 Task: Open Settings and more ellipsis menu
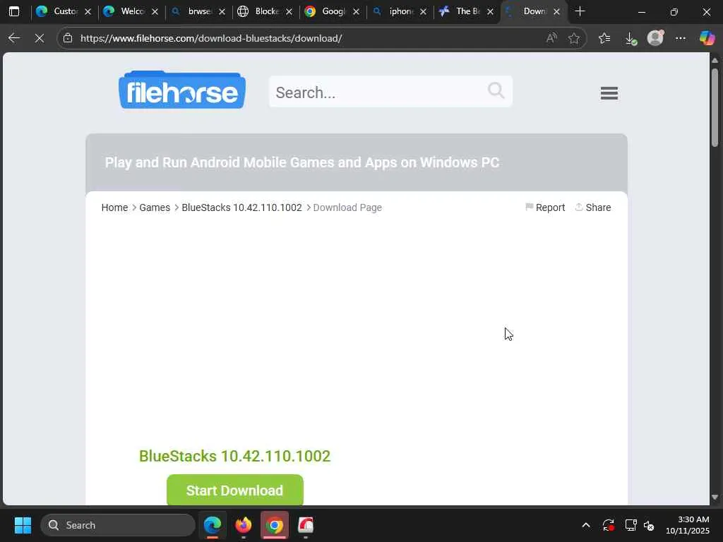tap(681, 38)
